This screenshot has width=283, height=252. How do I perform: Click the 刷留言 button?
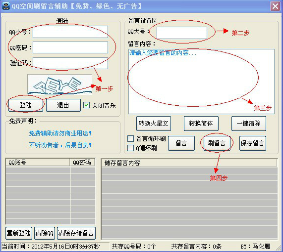coord(217,143)
